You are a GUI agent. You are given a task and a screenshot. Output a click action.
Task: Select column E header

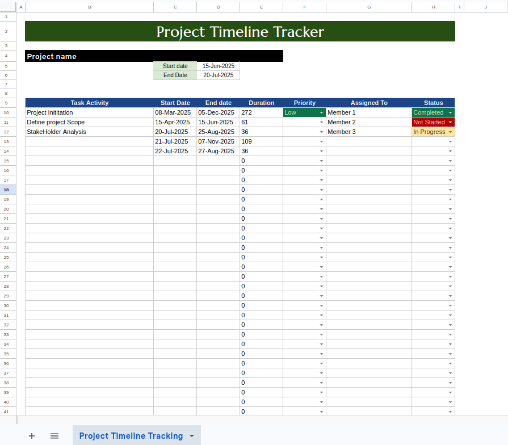coord(262,7)
